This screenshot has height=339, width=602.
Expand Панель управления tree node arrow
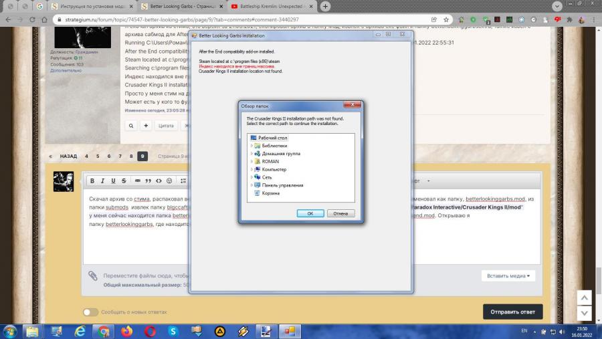tap(252, 185)
